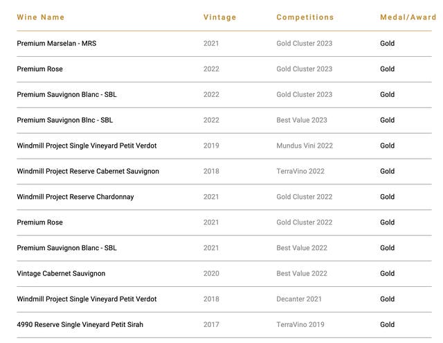
Task: Select the Premium Marselan - MRS wine name
Action: [57, 44]
